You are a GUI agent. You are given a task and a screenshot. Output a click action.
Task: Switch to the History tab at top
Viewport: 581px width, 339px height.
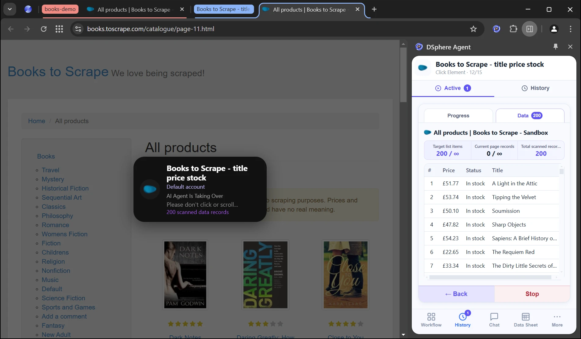point(535,88)
